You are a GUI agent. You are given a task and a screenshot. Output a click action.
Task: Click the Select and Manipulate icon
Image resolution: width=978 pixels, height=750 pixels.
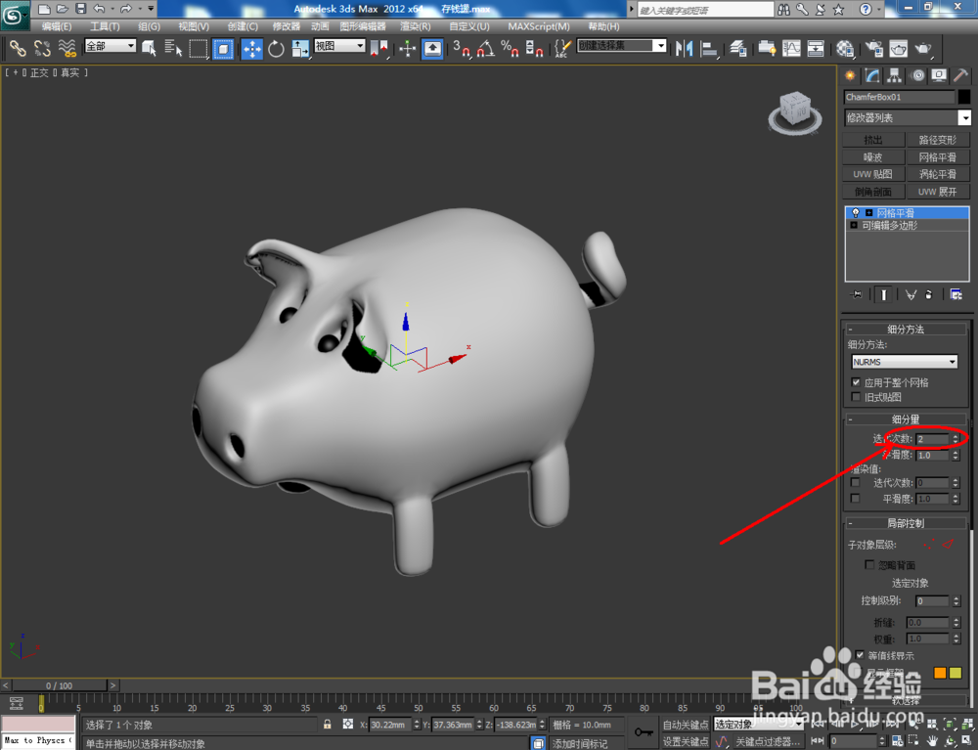pos(407,48)
